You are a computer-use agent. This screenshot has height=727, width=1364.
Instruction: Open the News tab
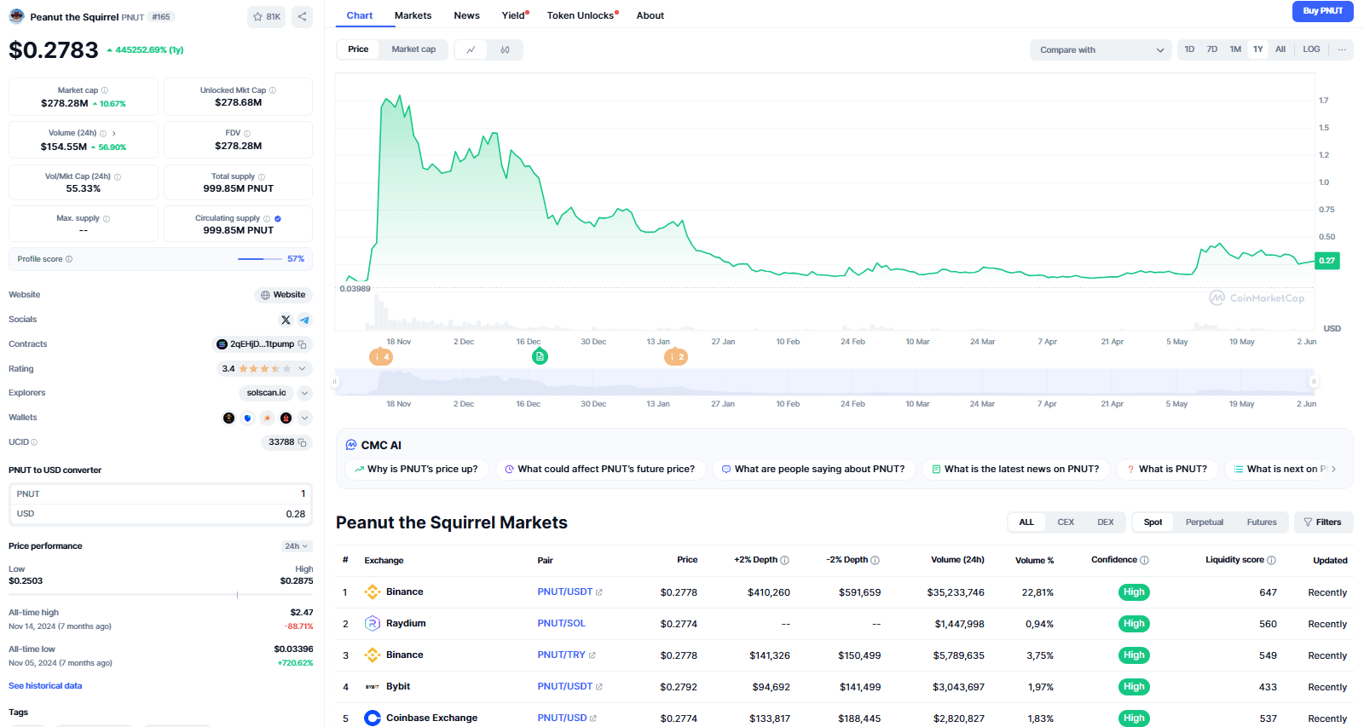(x=466, y=15)
